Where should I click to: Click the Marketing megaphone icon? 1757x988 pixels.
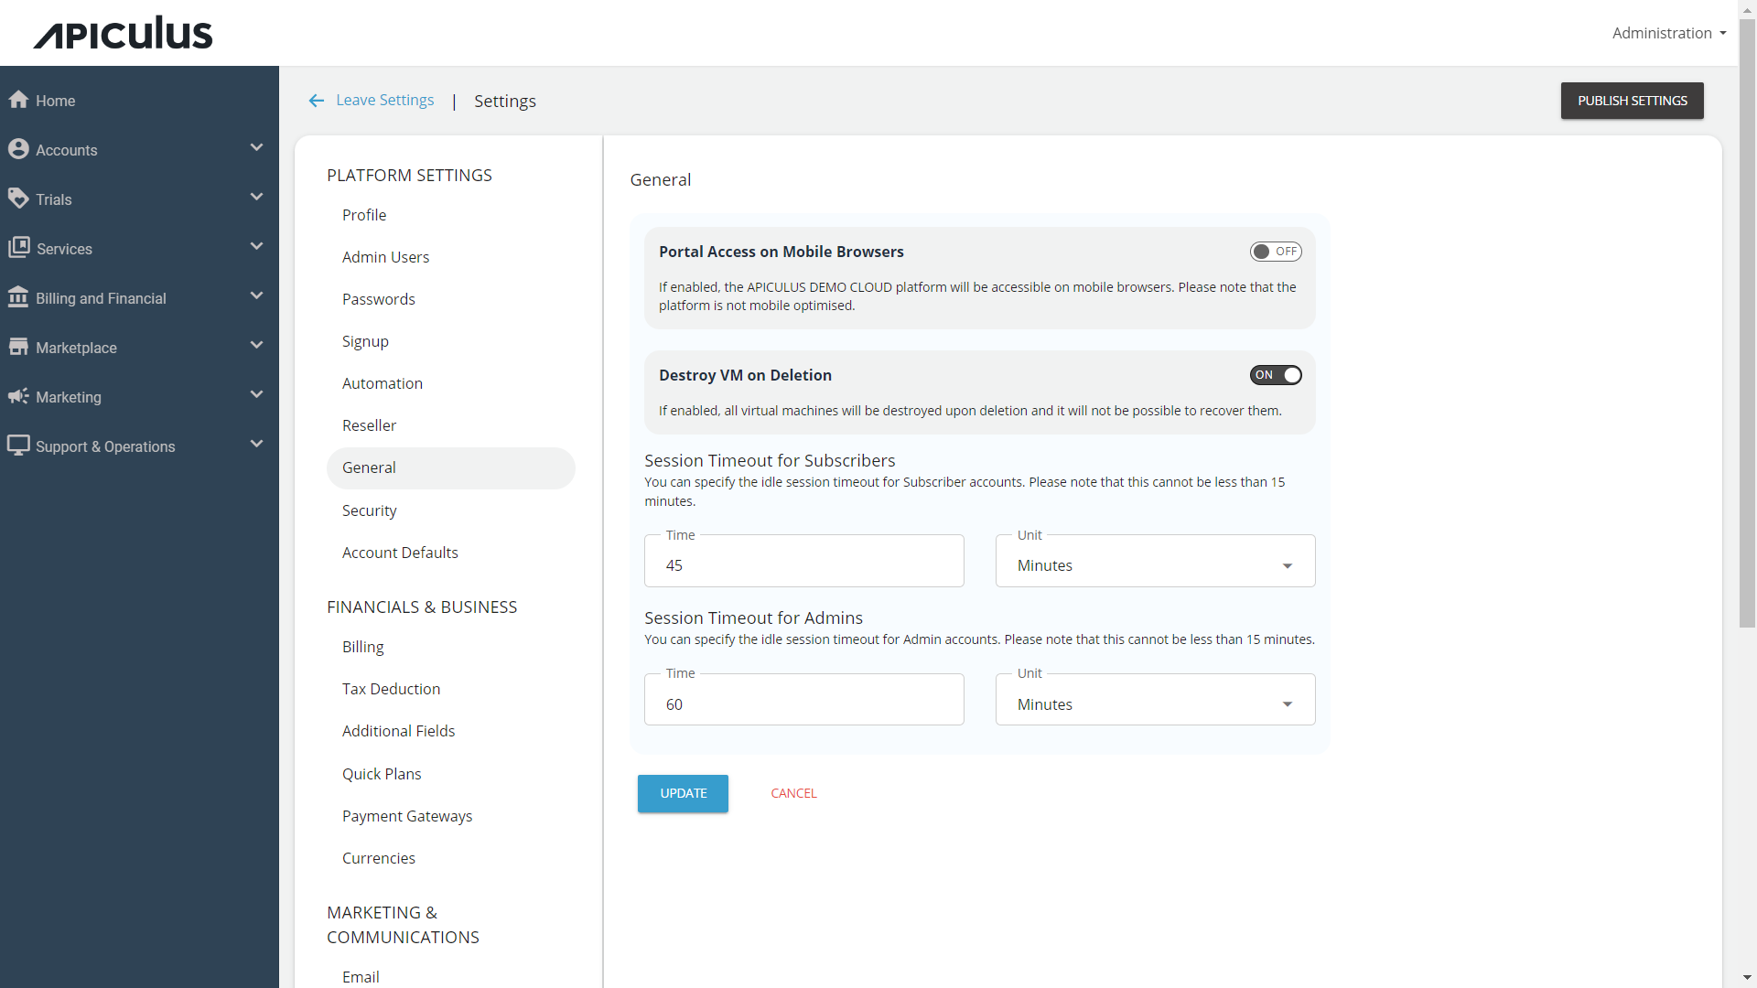tap(18, 396)
